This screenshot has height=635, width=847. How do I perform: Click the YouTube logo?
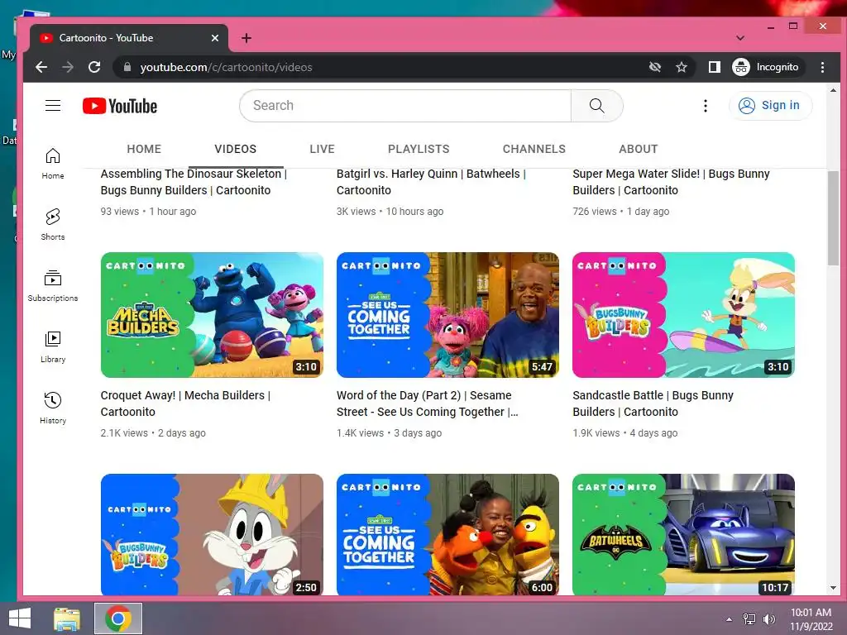[x=120, y=106]
